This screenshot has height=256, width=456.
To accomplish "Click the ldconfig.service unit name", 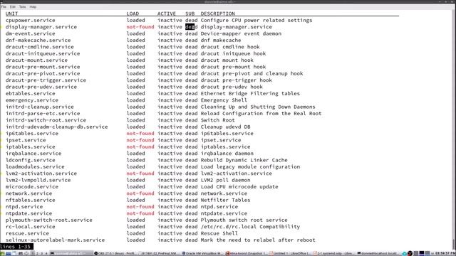I will (x=30, y=160).
